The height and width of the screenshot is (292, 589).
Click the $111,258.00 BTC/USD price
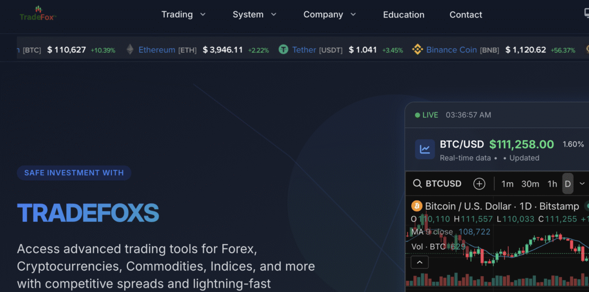pos(522,144)
